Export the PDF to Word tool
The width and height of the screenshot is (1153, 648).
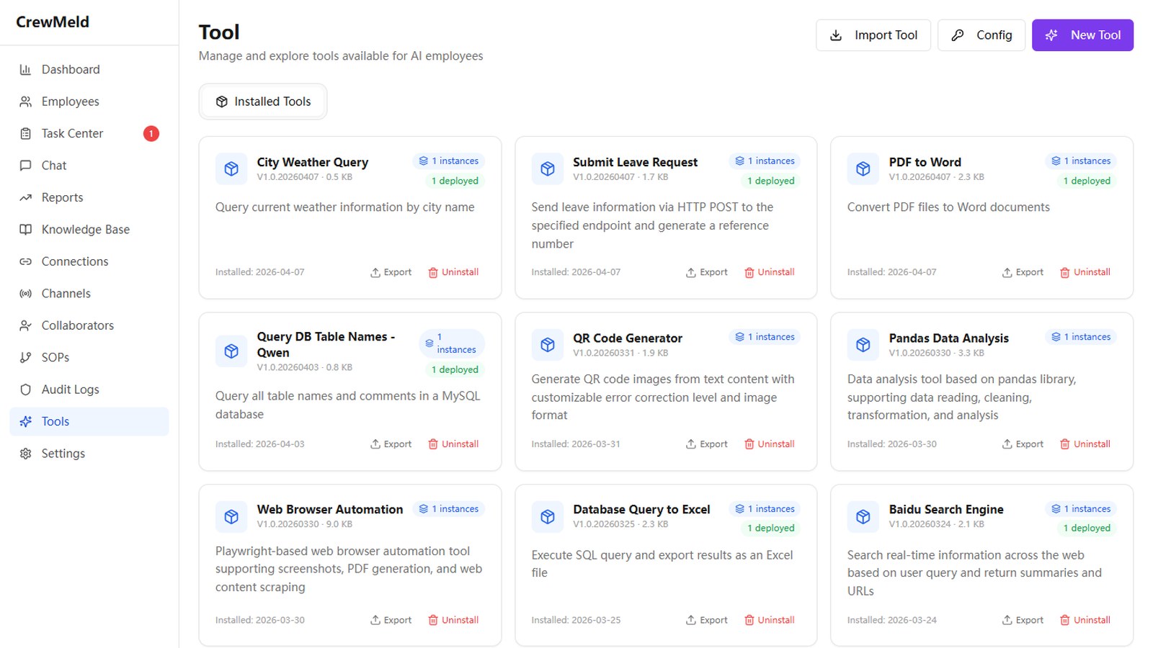pyautogui.click(x=1023, y=272)
